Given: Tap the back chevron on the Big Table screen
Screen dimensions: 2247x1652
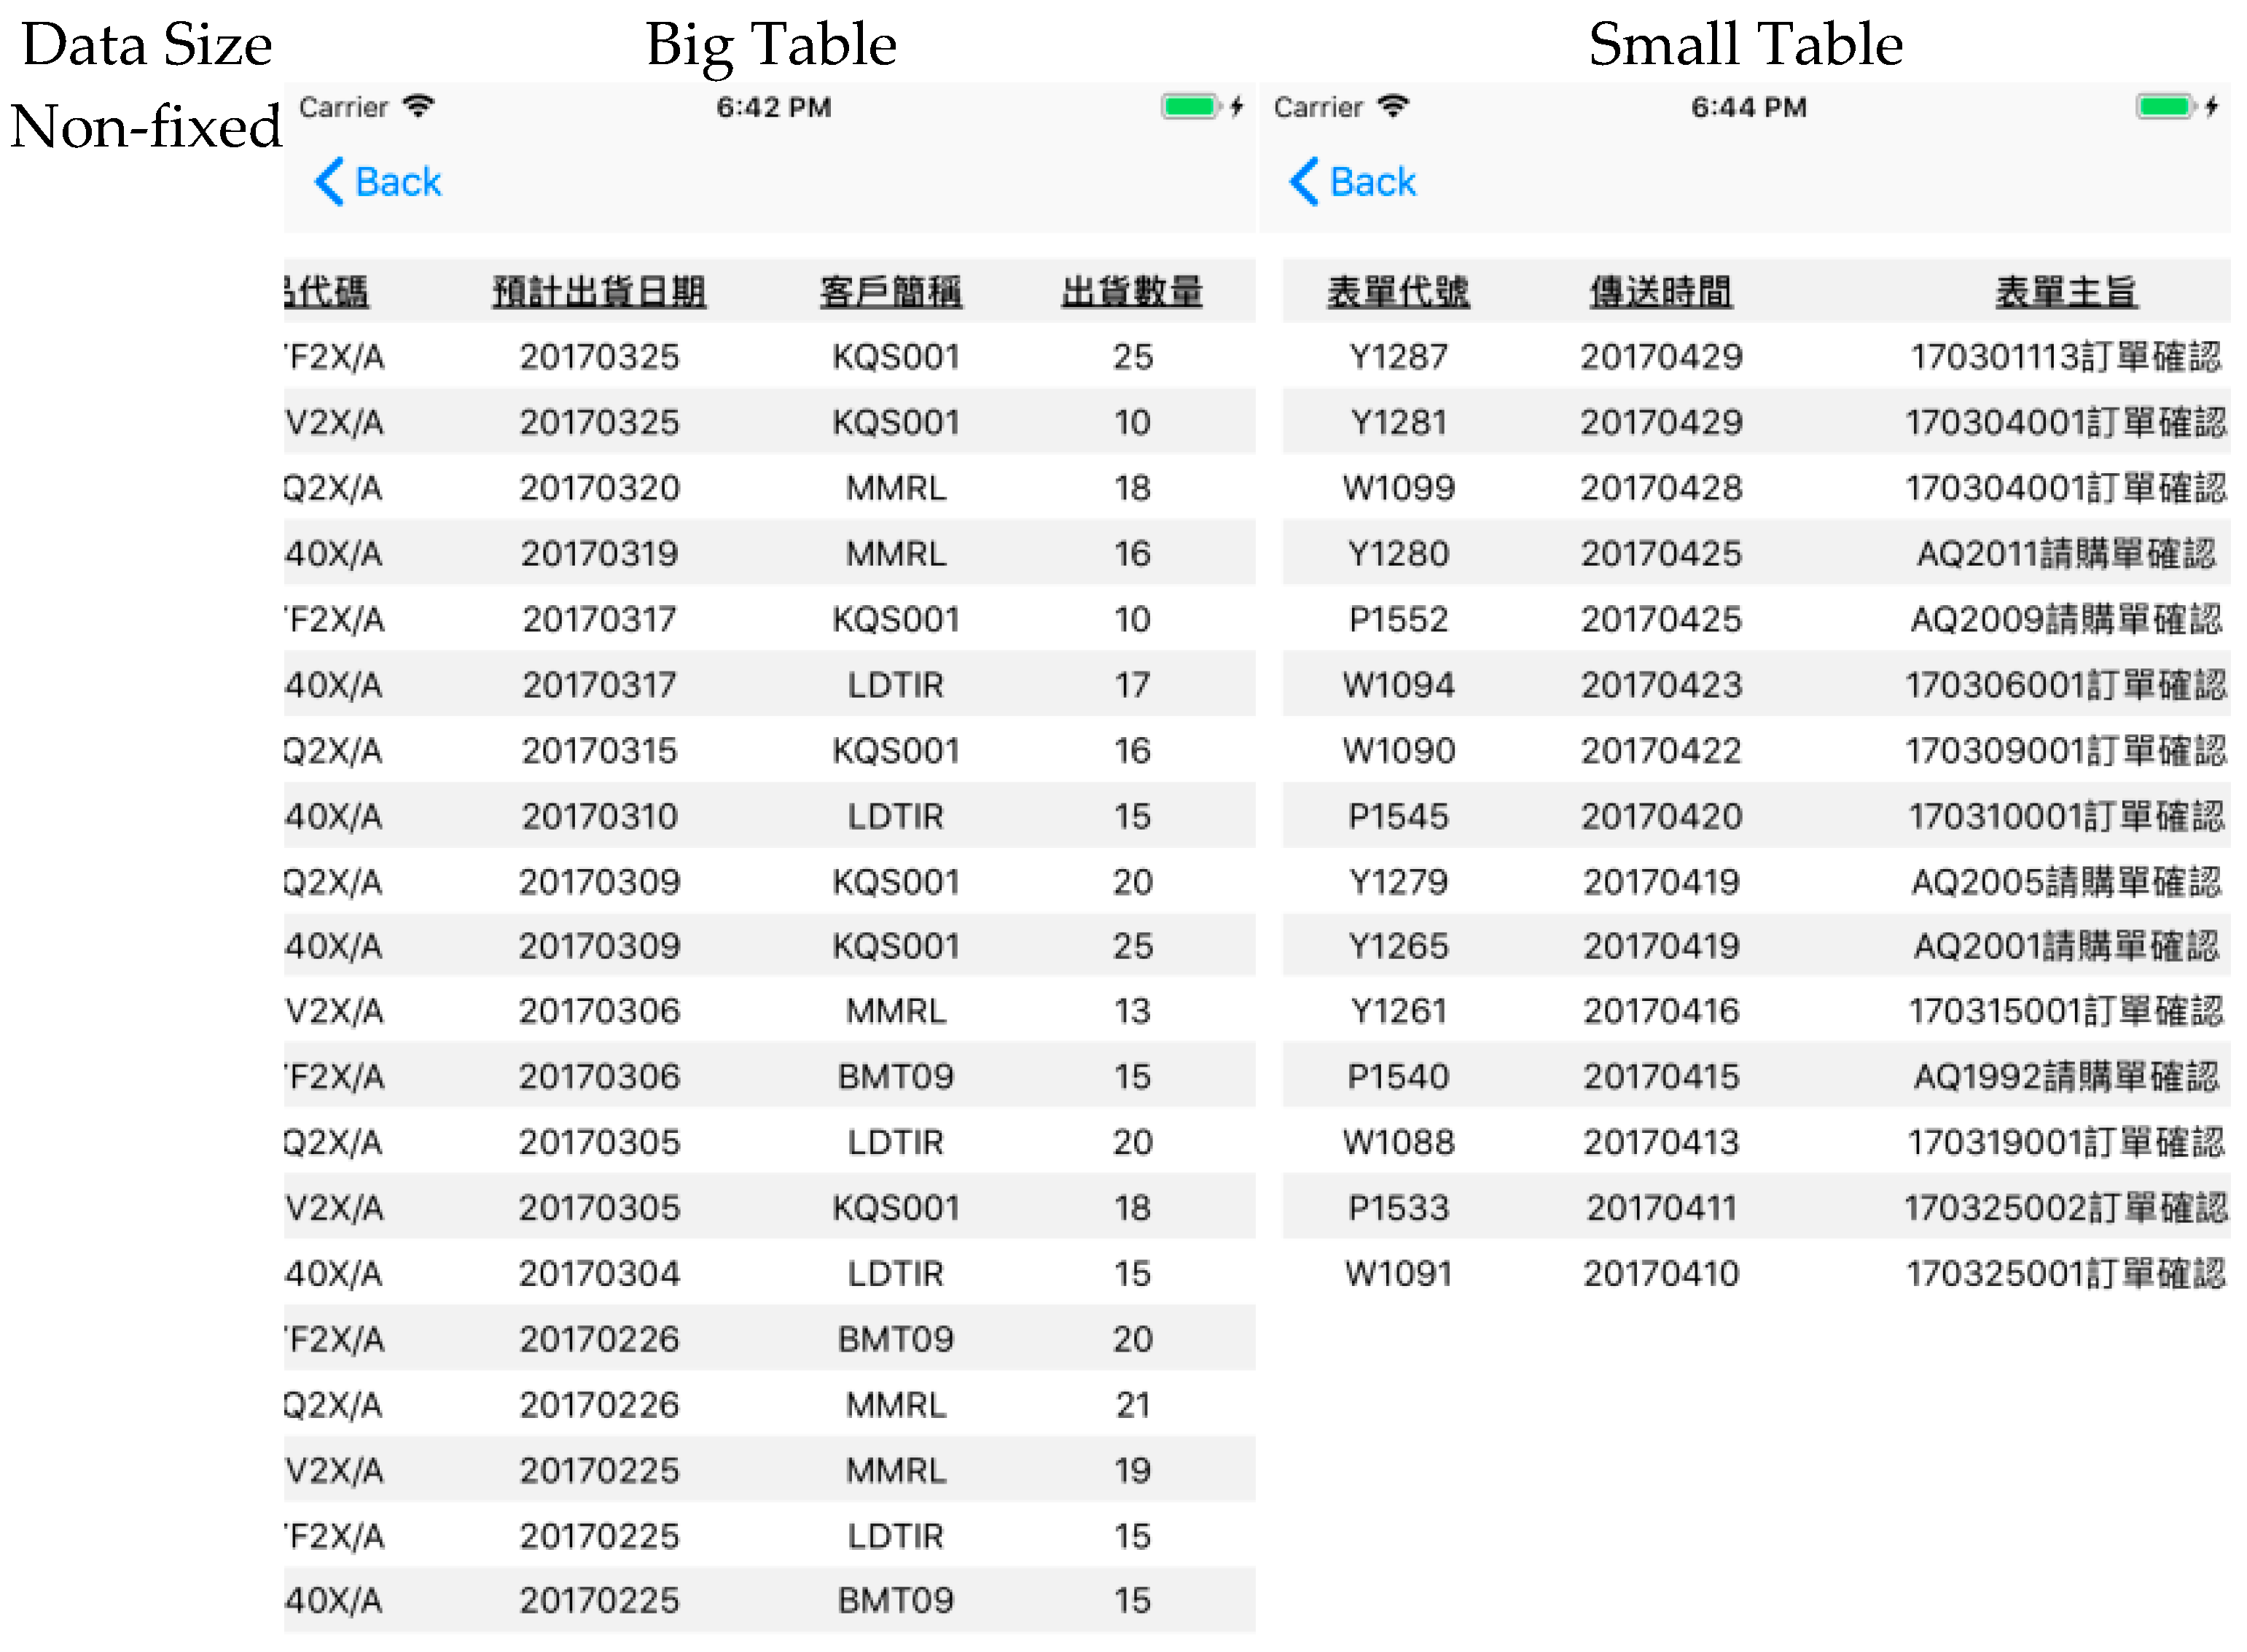Looking at the screenshot, I should pos(329,182).
